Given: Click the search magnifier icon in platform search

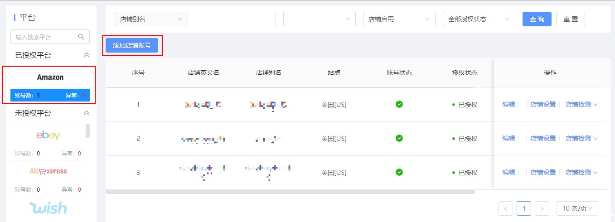Looking at the screenshot, I should pyautogui.click(x=81, y=37).
